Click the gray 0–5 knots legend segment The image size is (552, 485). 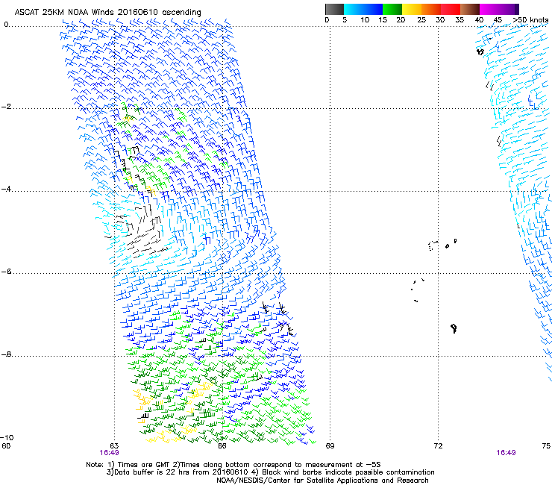click(334, 9)
